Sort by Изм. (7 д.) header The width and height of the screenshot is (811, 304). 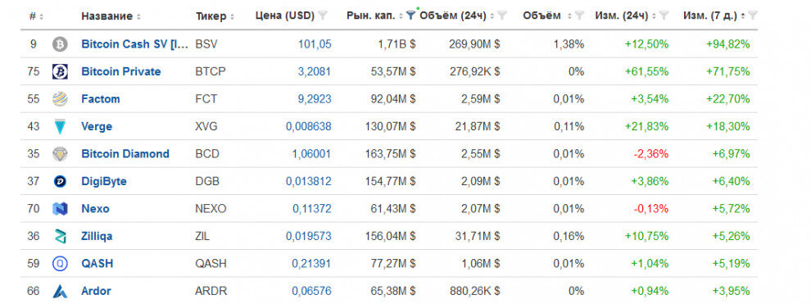(714, 16)
